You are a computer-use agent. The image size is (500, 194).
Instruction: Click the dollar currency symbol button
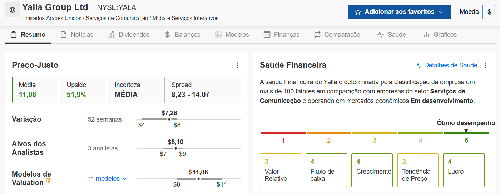click(x=489, y=12)
